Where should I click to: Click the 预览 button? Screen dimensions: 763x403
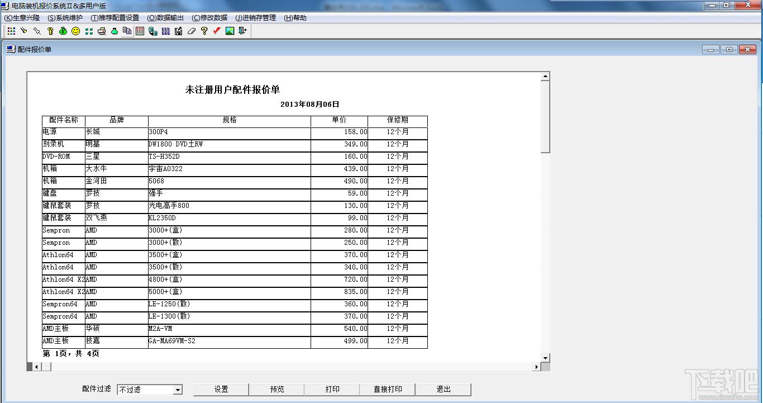point(276,389)
